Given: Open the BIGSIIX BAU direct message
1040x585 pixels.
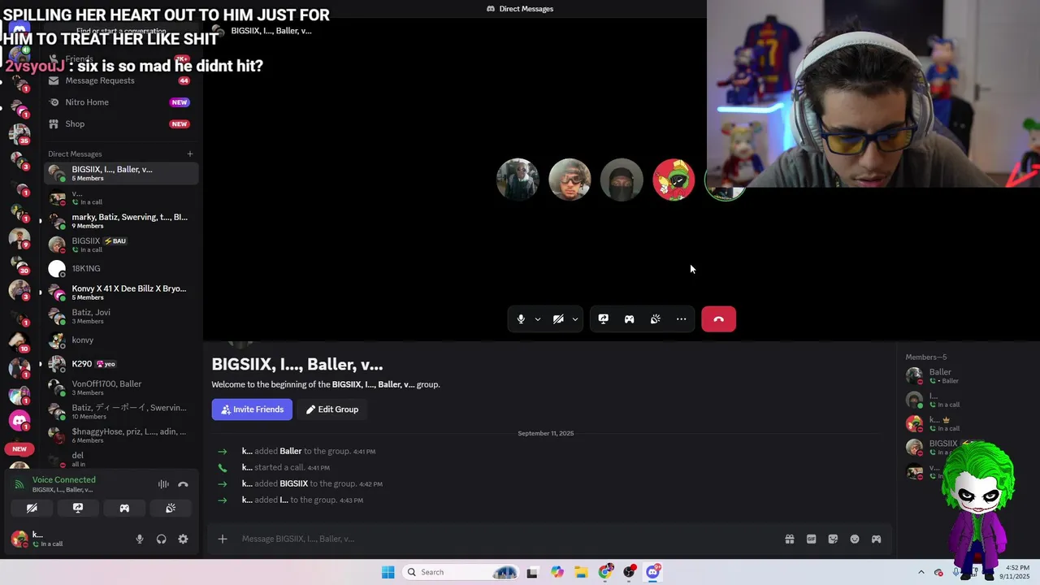Looking at the screenshot, I should pos(120,245).
